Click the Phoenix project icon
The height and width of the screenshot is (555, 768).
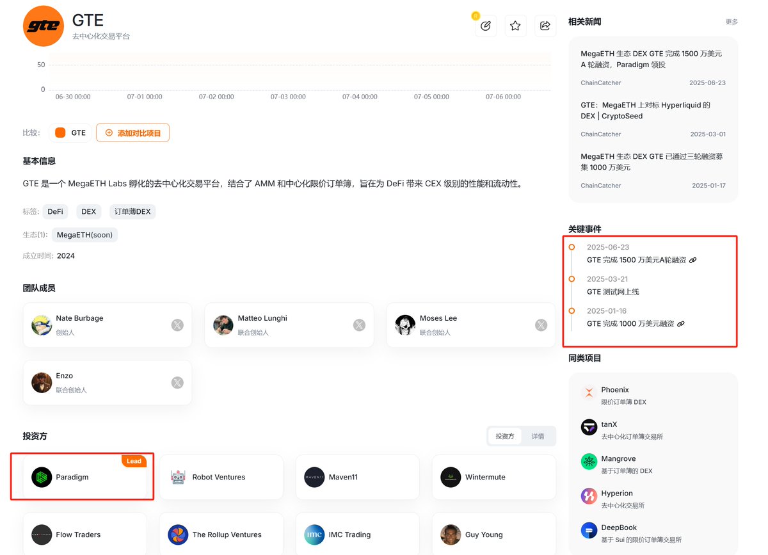tap(589, 393)
